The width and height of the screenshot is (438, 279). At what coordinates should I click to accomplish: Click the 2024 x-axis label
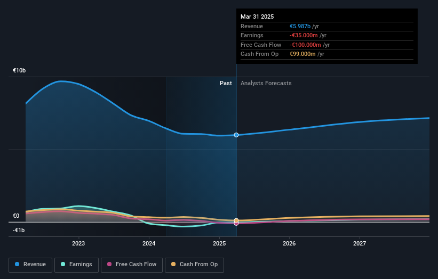(149, 243)
